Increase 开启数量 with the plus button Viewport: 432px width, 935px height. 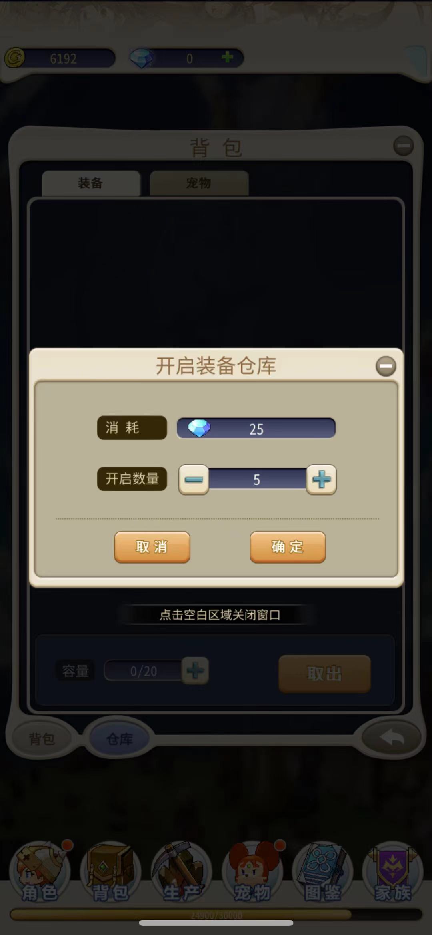pyautogui.click(x=321, y=479)
